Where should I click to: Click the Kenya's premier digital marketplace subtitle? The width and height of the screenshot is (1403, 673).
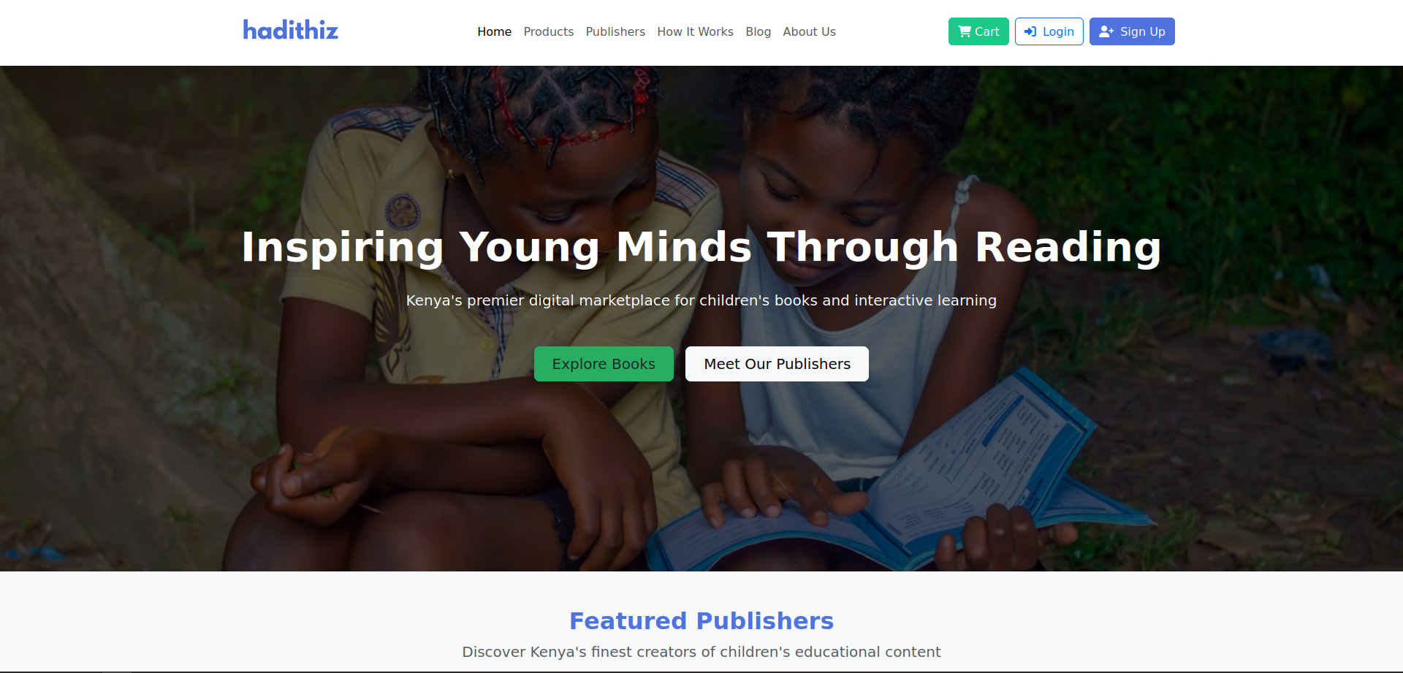[x=701, y=300]
